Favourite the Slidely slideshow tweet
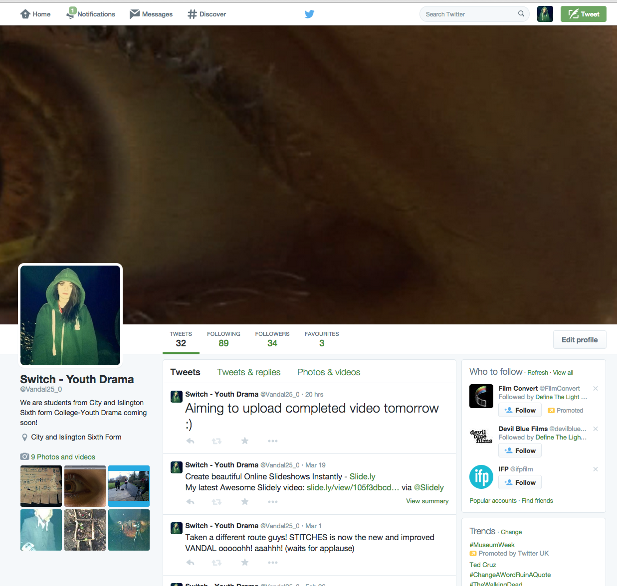This screenshot has width=617, height=586. 245,501
